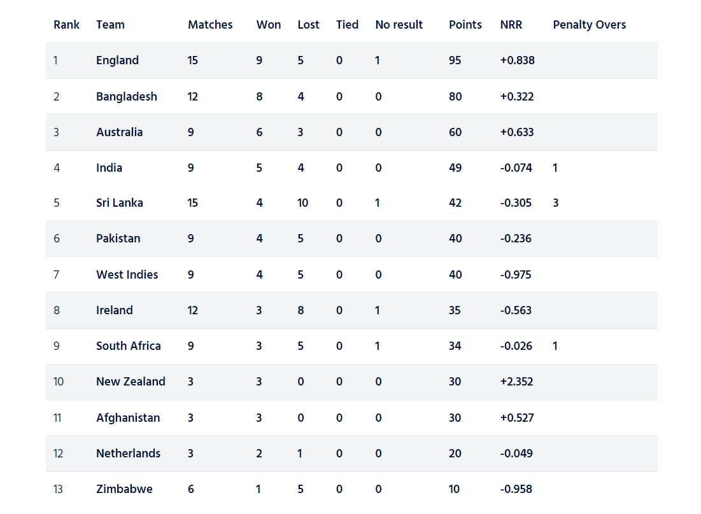Click the Bangladesh team name
Image resolution: width=701 pixels, height=514 pixels.
click(127, 97)
